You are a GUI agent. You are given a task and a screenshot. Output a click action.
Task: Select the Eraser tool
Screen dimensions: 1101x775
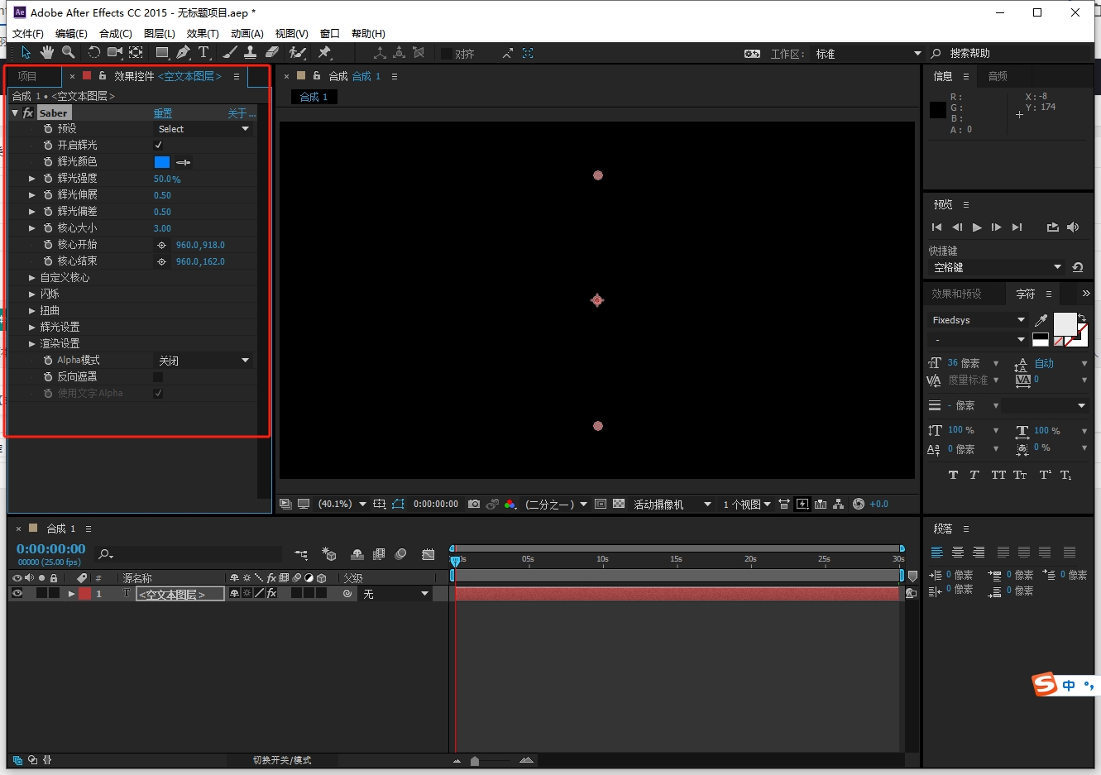click(x=271, y=53)
